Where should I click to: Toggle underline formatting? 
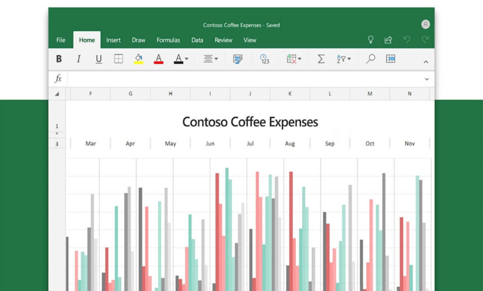click(99, 59)
